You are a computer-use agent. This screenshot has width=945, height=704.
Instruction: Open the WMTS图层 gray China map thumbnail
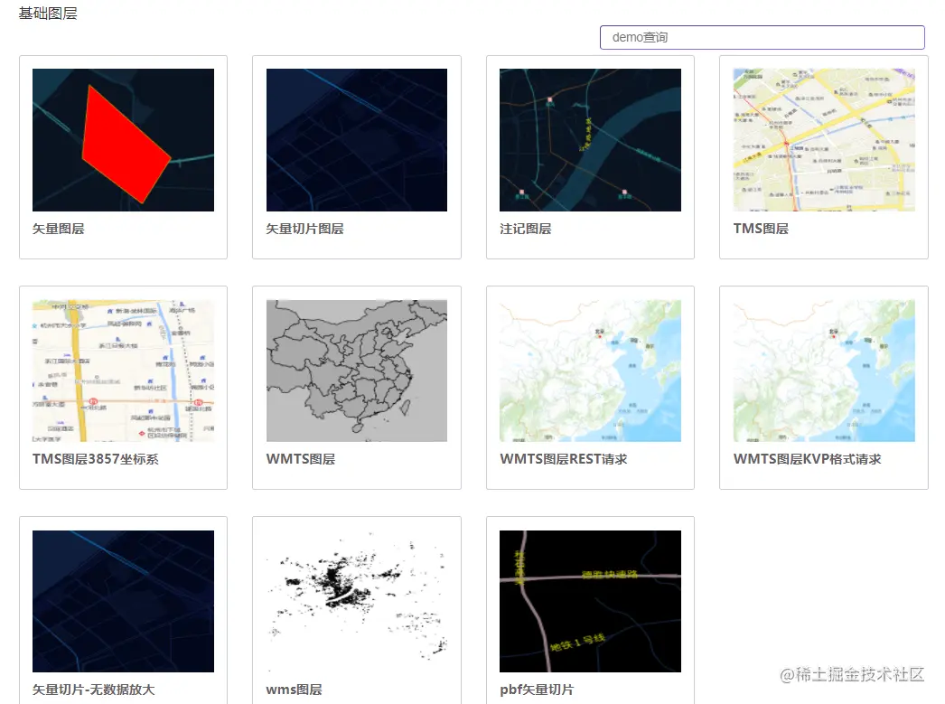coord(357,371)
